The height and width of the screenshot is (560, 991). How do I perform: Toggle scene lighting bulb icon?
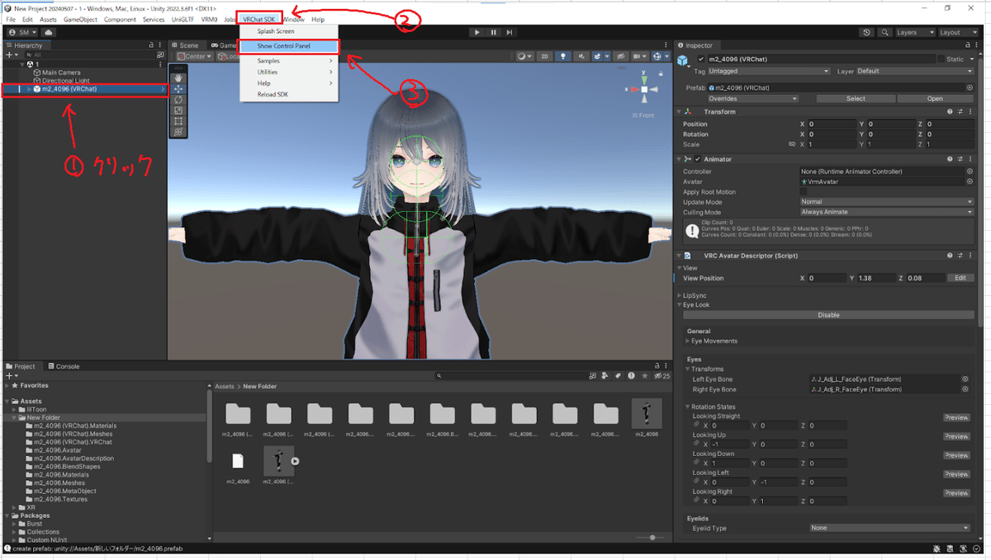[x=563, y=56]
